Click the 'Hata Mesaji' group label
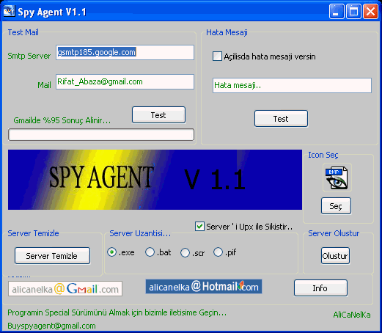Image resolution: width=382 pixels, height=333 pixels. click(x=227, y=32)
